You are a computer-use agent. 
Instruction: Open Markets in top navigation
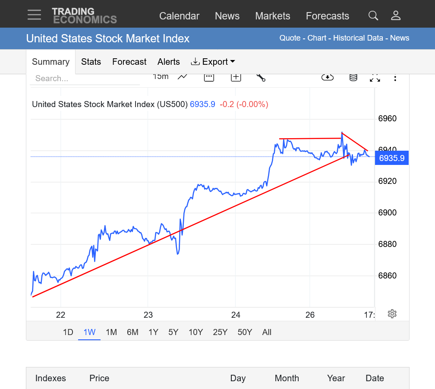pyautogui.click(x=273, y=16)
